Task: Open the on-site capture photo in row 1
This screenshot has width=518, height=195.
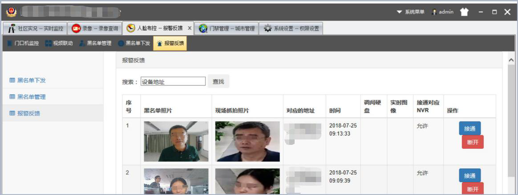Action: 247,141
